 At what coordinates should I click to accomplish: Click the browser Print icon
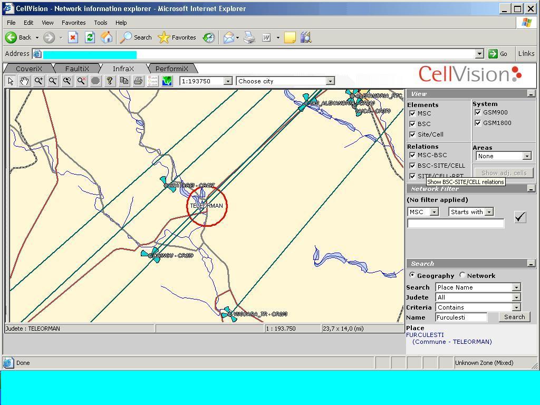point(249,37)
